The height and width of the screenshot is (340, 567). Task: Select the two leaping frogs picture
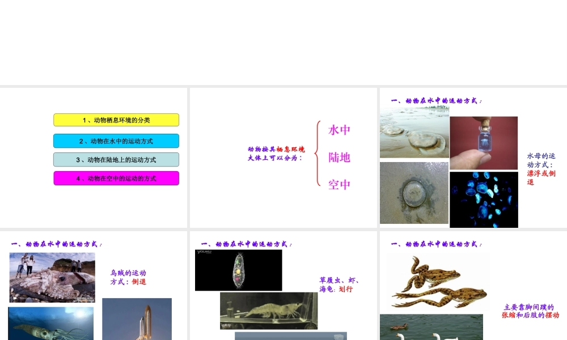[x=438, y=282]
